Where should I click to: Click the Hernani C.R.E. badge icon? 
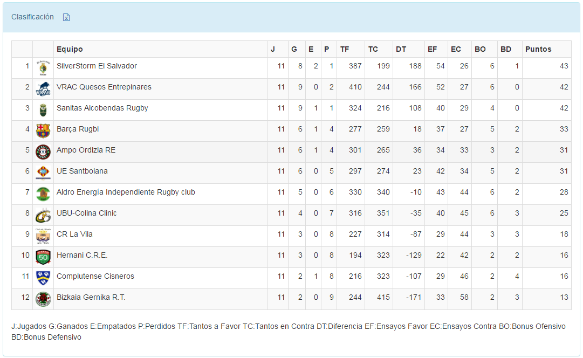coord(43,257)
